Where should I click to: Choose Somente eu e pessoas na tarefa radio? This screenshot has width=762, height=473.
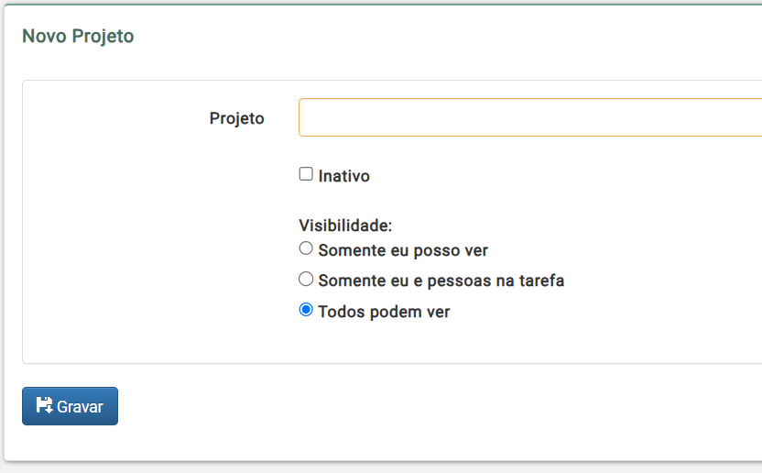coord(306,279)
